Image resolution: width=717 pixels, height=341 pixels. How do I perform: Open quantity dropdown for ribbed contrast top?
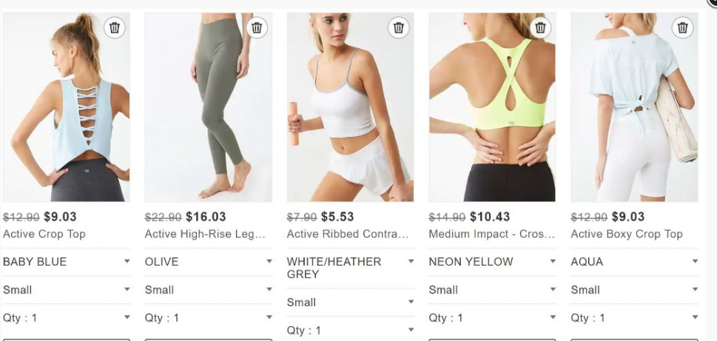point(350,330)
